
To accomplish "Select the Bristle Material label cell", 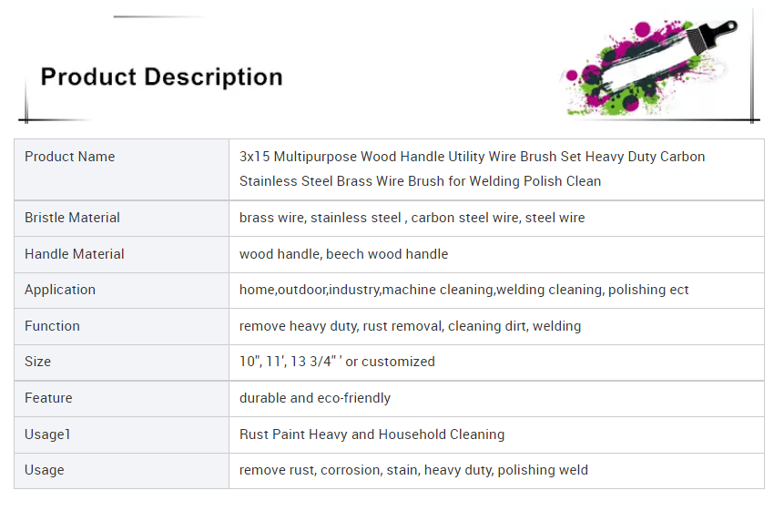I will (121, 219).
